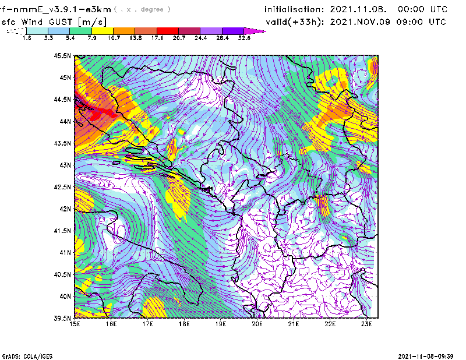Viewport: 466px width, 360px height.
Task: Click the 19E longitude label
Action: [x=221, y=324]
